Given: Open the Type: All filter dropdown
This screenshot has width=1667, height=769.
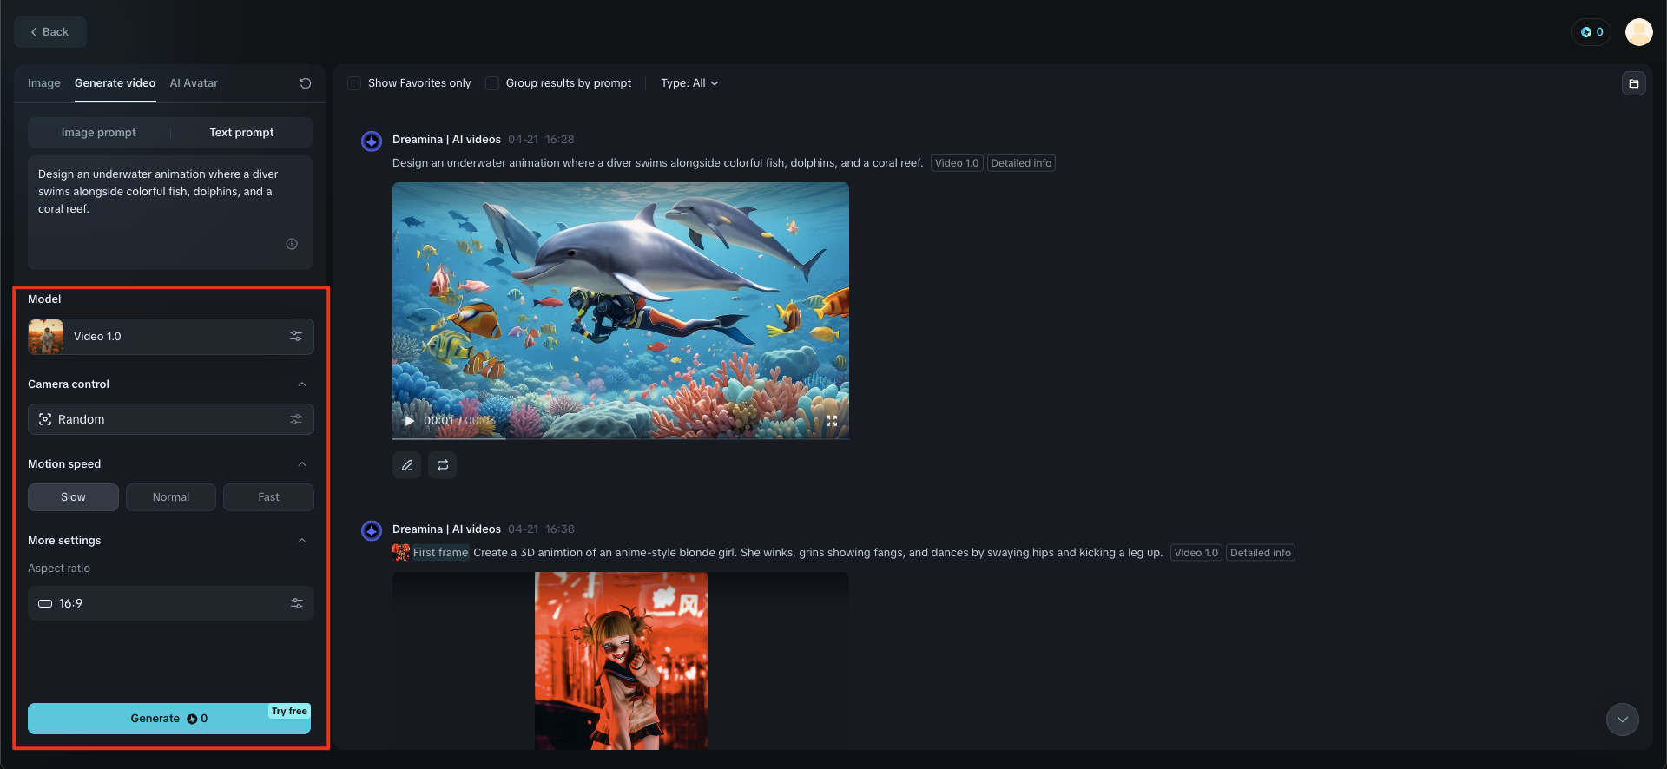Looking at the screenshot, I should (689, 83).
